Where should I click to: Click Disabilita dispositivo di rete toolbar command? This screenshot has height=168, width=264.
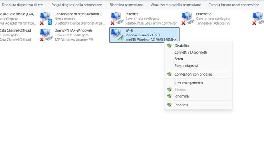(23, 5)
